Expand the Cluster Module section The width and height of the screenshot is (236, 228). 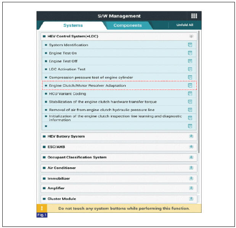click(x=191, y=199)
